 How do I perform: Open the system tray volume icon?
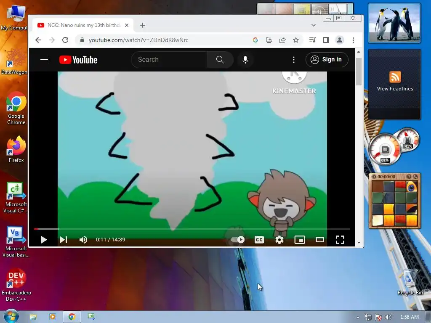(388, 317)
